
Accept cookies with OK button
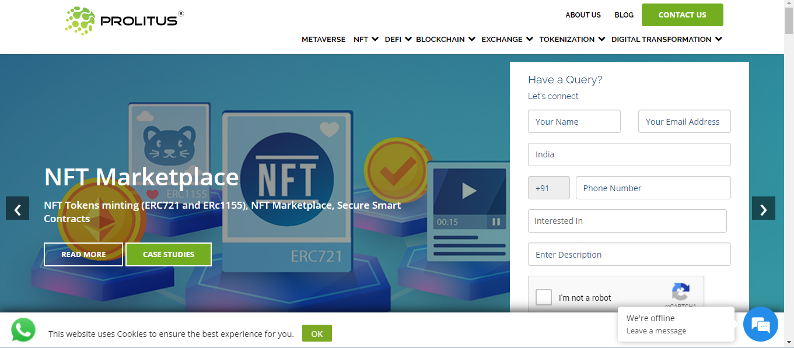317,333
